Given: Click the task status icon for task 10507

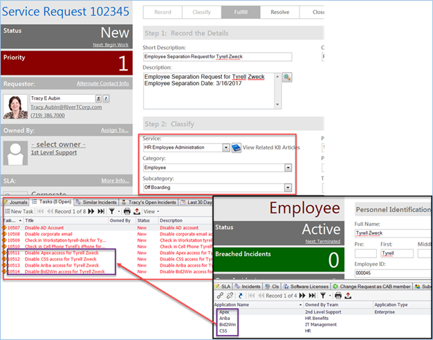Looking at the screenshot, I should coord(4,228).
